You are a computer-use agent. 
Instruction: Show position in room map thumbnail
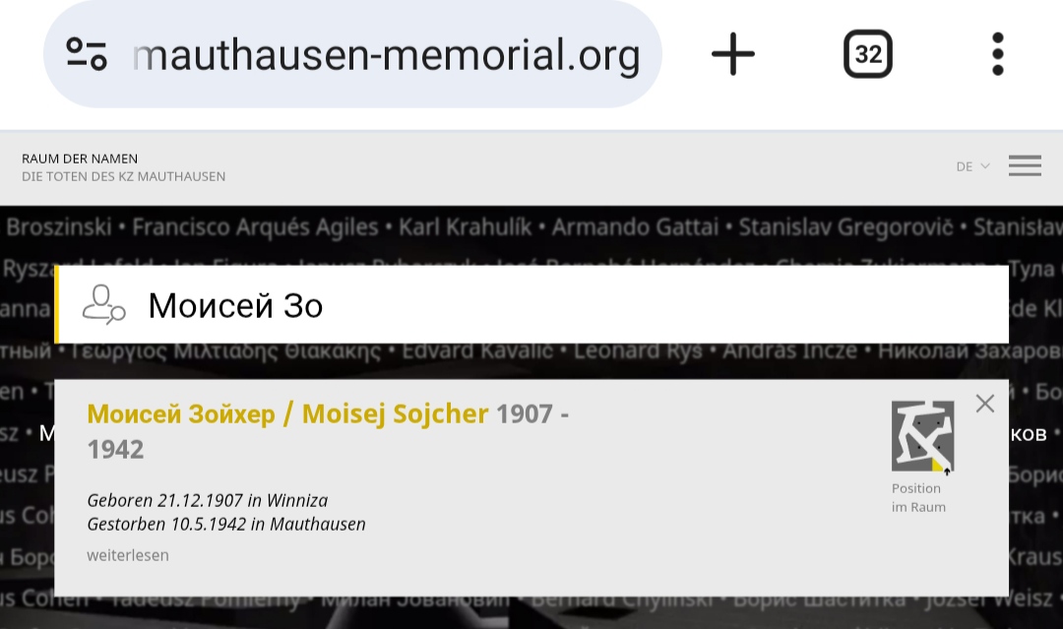(922, 436)
